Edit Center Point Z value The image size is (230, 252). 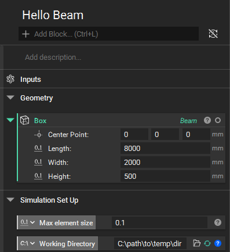click(x=196, y=134)
